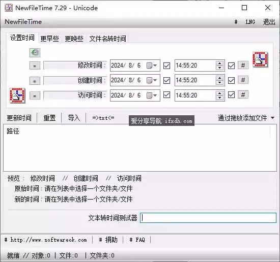Decrease 创建时间 time with down spinner

[219, 82]
